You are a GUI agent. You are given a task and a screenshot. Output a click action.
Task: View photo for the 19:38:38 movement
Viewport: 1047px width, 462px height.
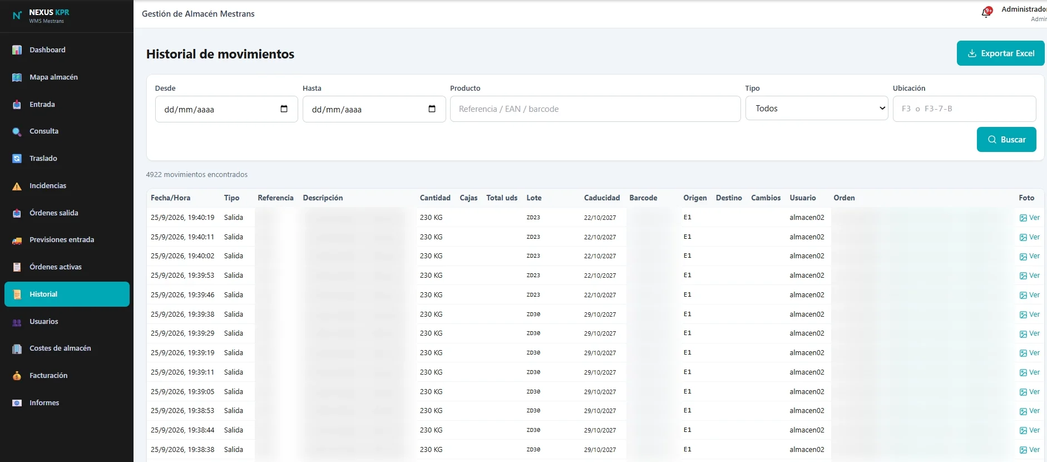[x=1029, y=450]
